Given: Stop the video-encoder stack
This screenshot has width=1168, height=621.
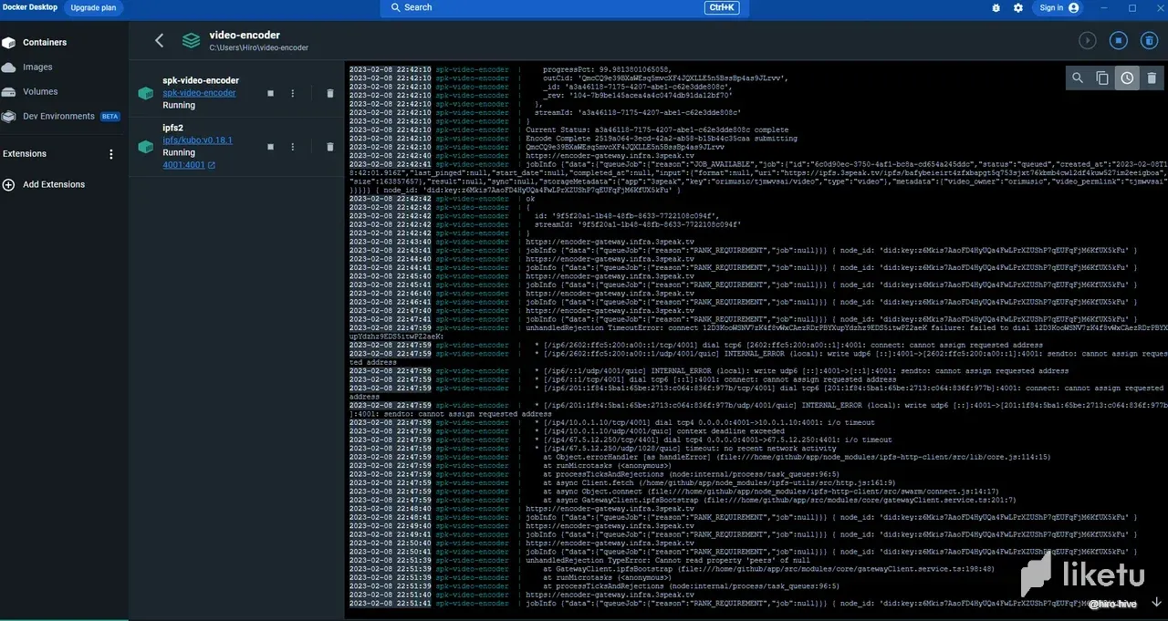Looking at the screenshot, I should coord(1119,40).
